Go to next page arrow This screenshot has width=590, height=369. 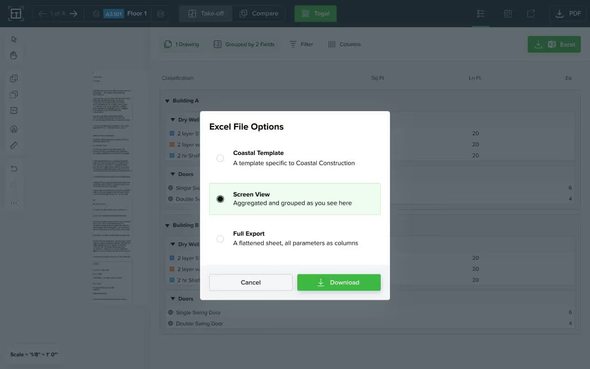click(73, 13)
